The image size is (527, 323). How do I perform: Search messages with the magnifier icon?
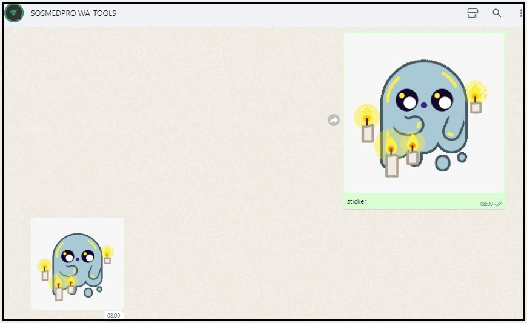(497, 13)
